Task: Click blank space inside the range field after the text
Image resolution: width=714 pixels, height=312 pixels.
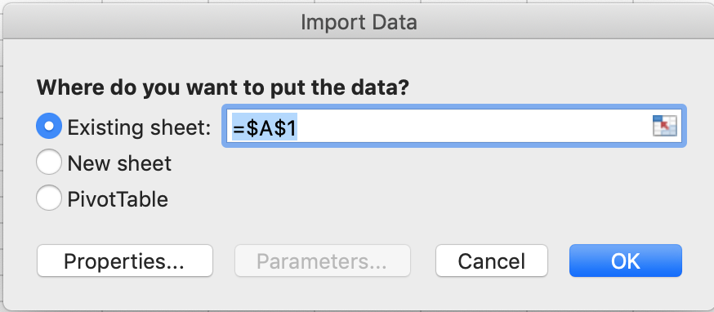Action: (474, 126)
